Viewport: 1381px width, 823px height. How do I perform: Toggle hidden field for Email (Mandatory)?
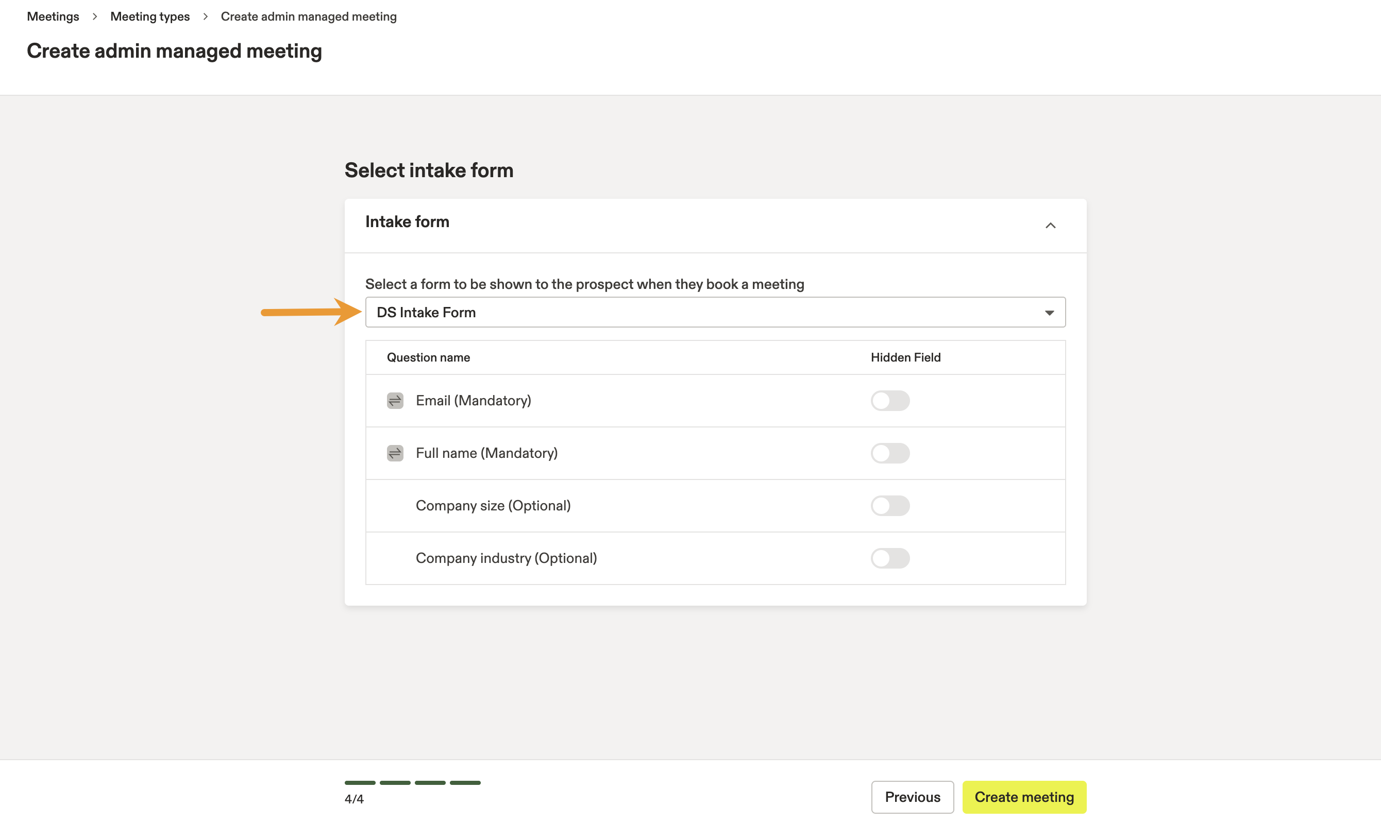click(x=889, y=400)
